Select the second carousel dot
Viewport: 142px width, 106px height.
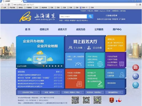pos(46,66)
